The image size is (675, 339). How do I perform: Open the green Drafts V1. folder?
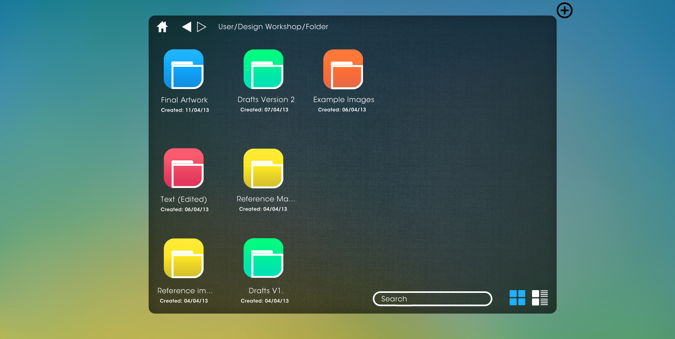tap(263, 258)
